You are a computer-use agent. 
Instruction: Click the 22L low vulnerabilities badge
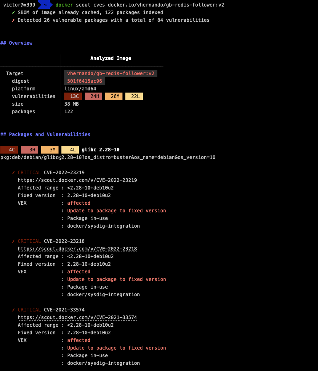[x=134, y=96]
